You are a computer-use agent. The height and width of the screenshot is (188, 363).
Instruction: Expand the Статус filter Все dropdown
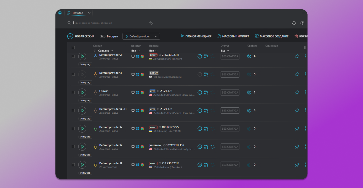pos(225,51)
